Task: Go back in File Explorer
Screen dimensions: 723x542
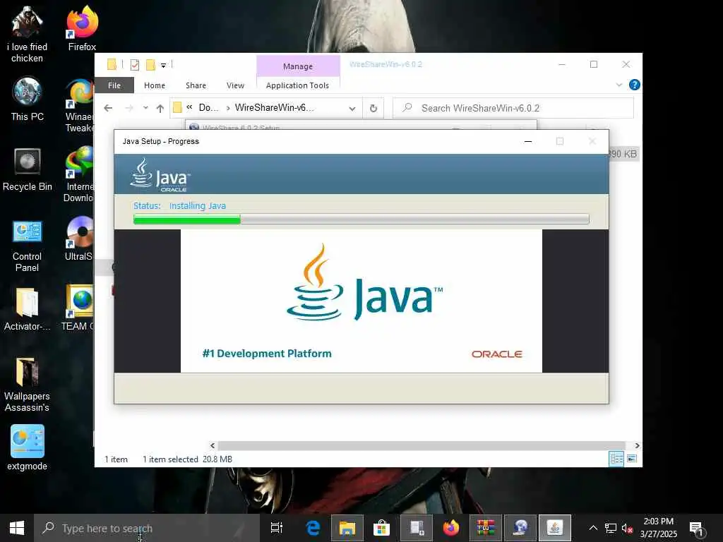Action: coord(108,108)
